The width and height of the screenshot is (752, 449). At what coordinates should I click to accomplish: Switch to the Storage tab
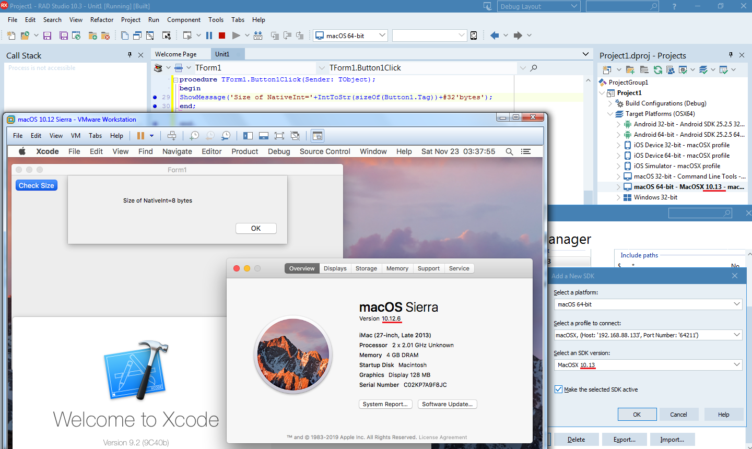pyautogui.click(x=366, y=268)
